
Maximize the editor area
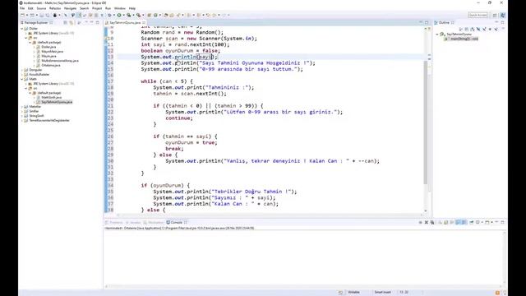(x=427, y=22)
